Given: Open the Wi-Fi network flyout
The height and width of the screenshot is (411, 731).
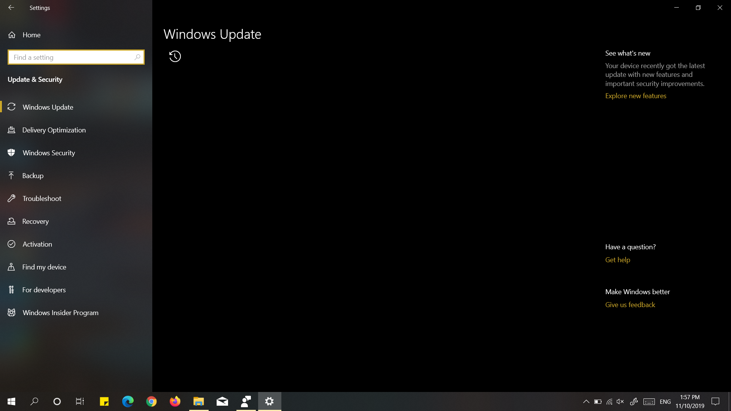Looking at the screenshot, I should pyautogui.click(x=610, y=401).
